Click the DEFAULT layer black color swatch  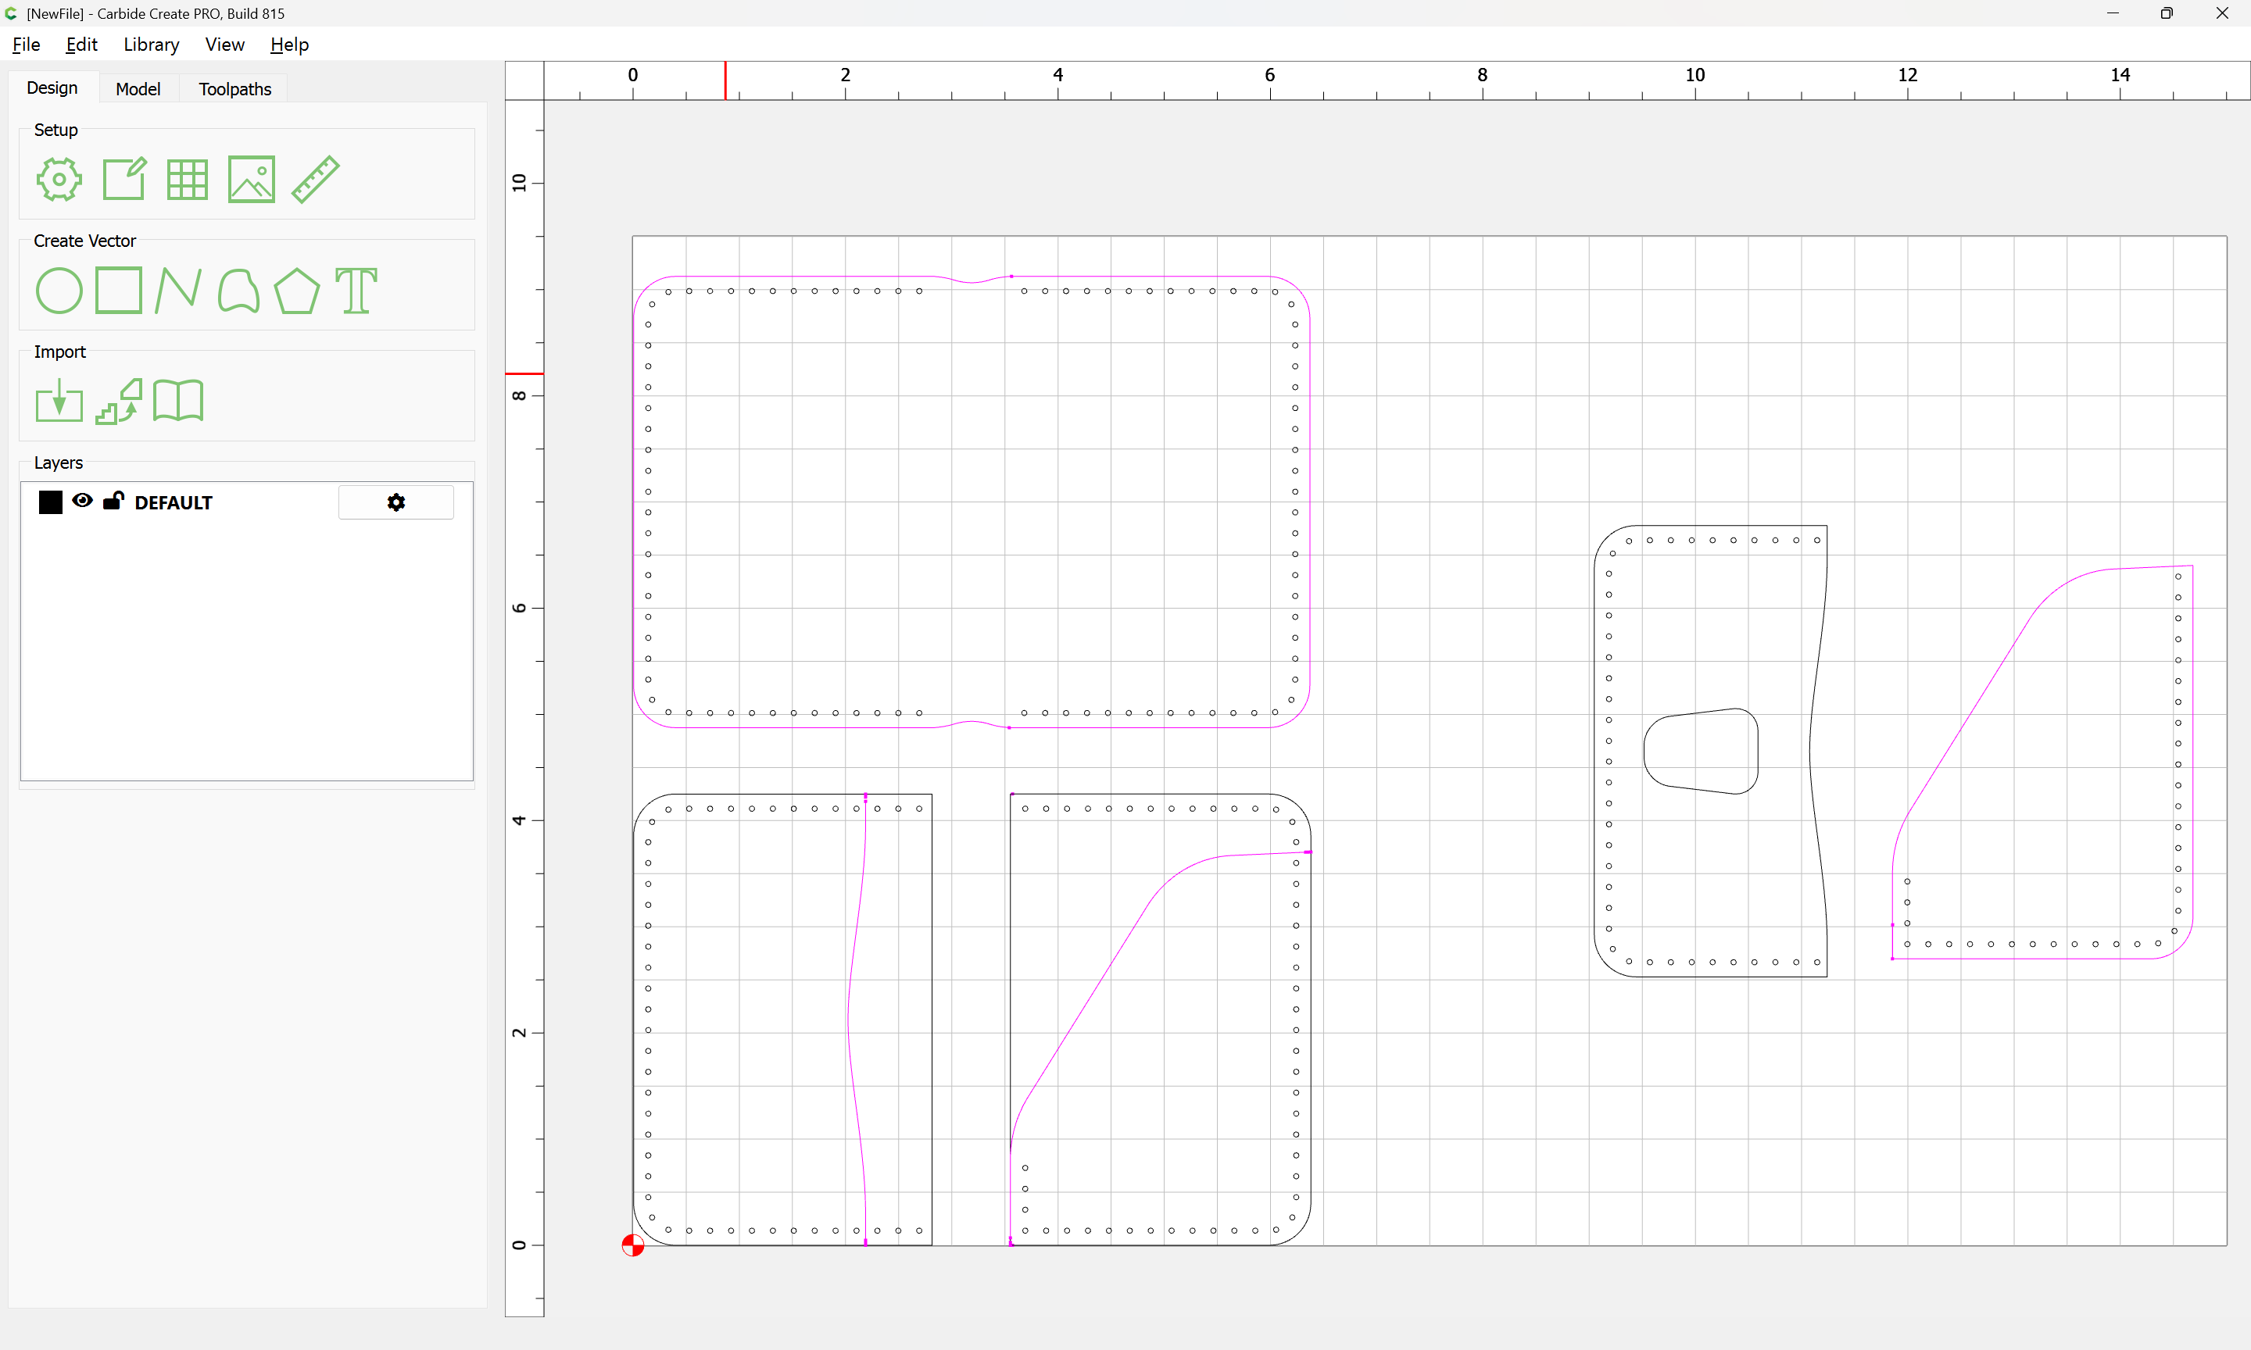(51, 502)
